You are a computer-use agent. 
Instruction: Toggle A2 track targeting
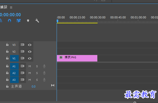tap(14, 73)
